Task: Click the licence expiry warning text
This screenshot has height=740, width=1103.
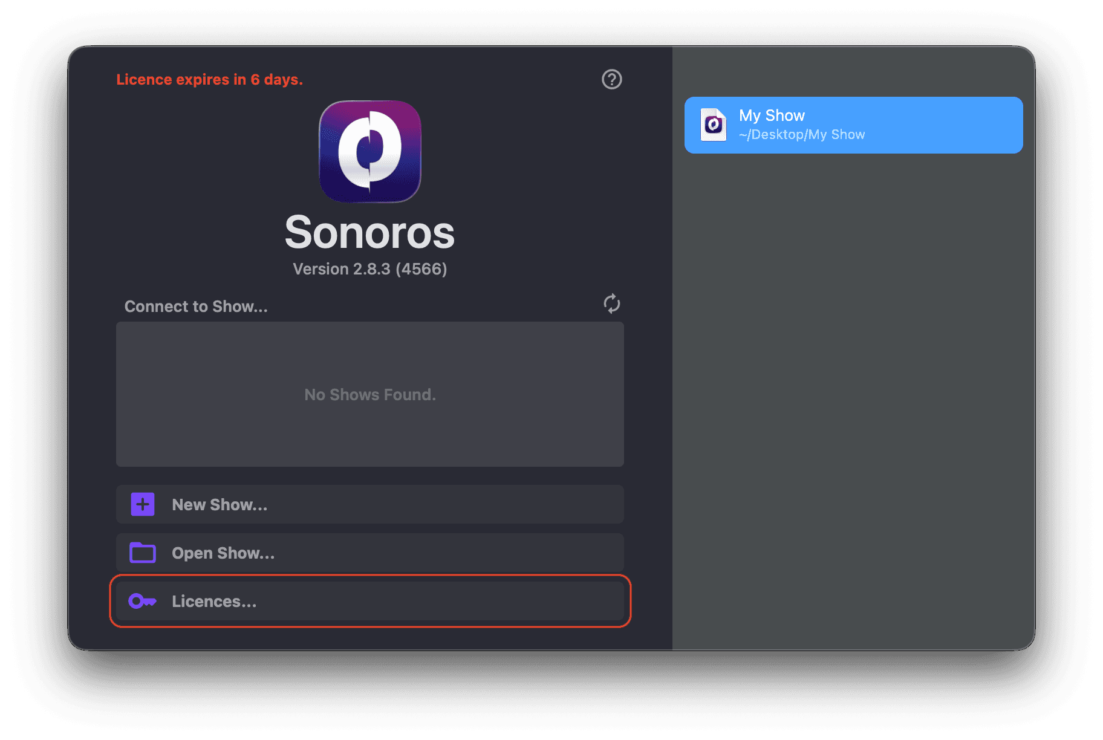Action: (210, 79)
